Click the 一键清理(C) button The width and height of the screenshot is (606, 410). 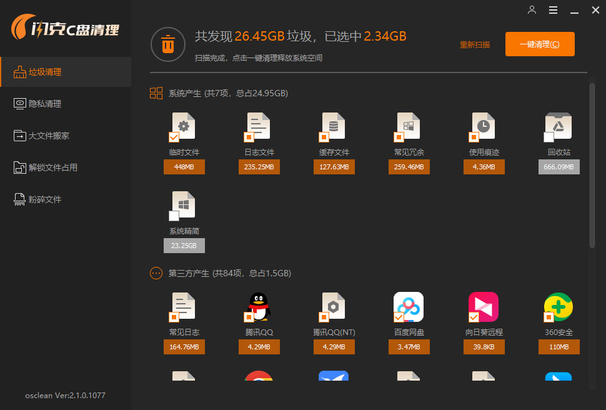[x=540, y=44]
